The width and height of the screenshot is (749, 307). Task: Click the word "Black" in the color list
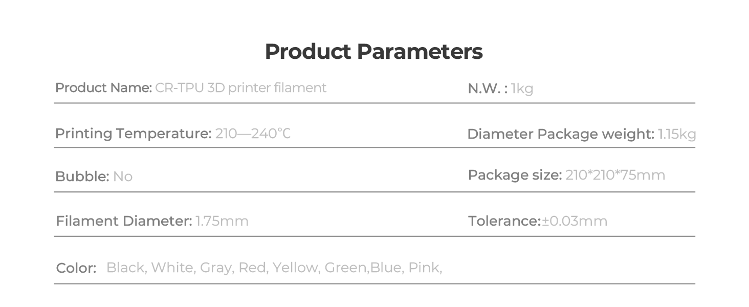tap(125, 267)
